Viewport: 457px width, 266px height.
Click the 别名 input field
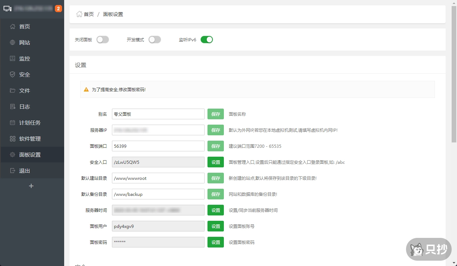(x=158, y=114)
